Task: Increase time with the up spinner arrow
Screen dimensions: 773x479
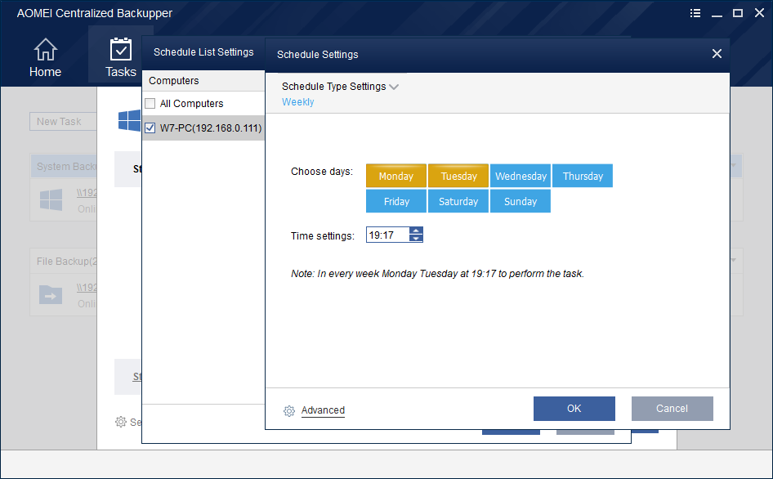Action: (416, 231)
